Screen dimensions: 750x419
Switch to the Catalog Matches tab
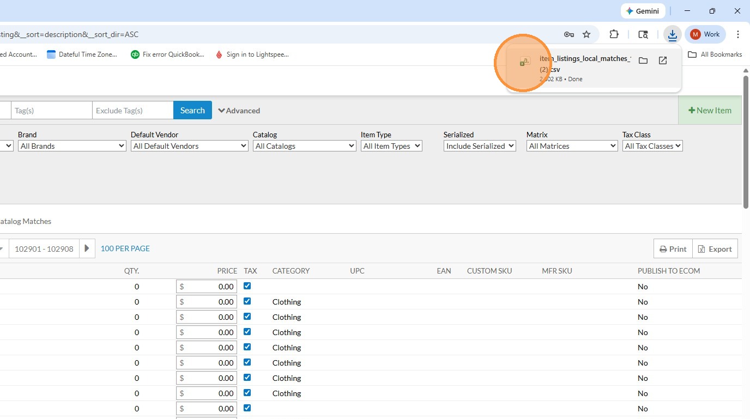pos(26,221)
